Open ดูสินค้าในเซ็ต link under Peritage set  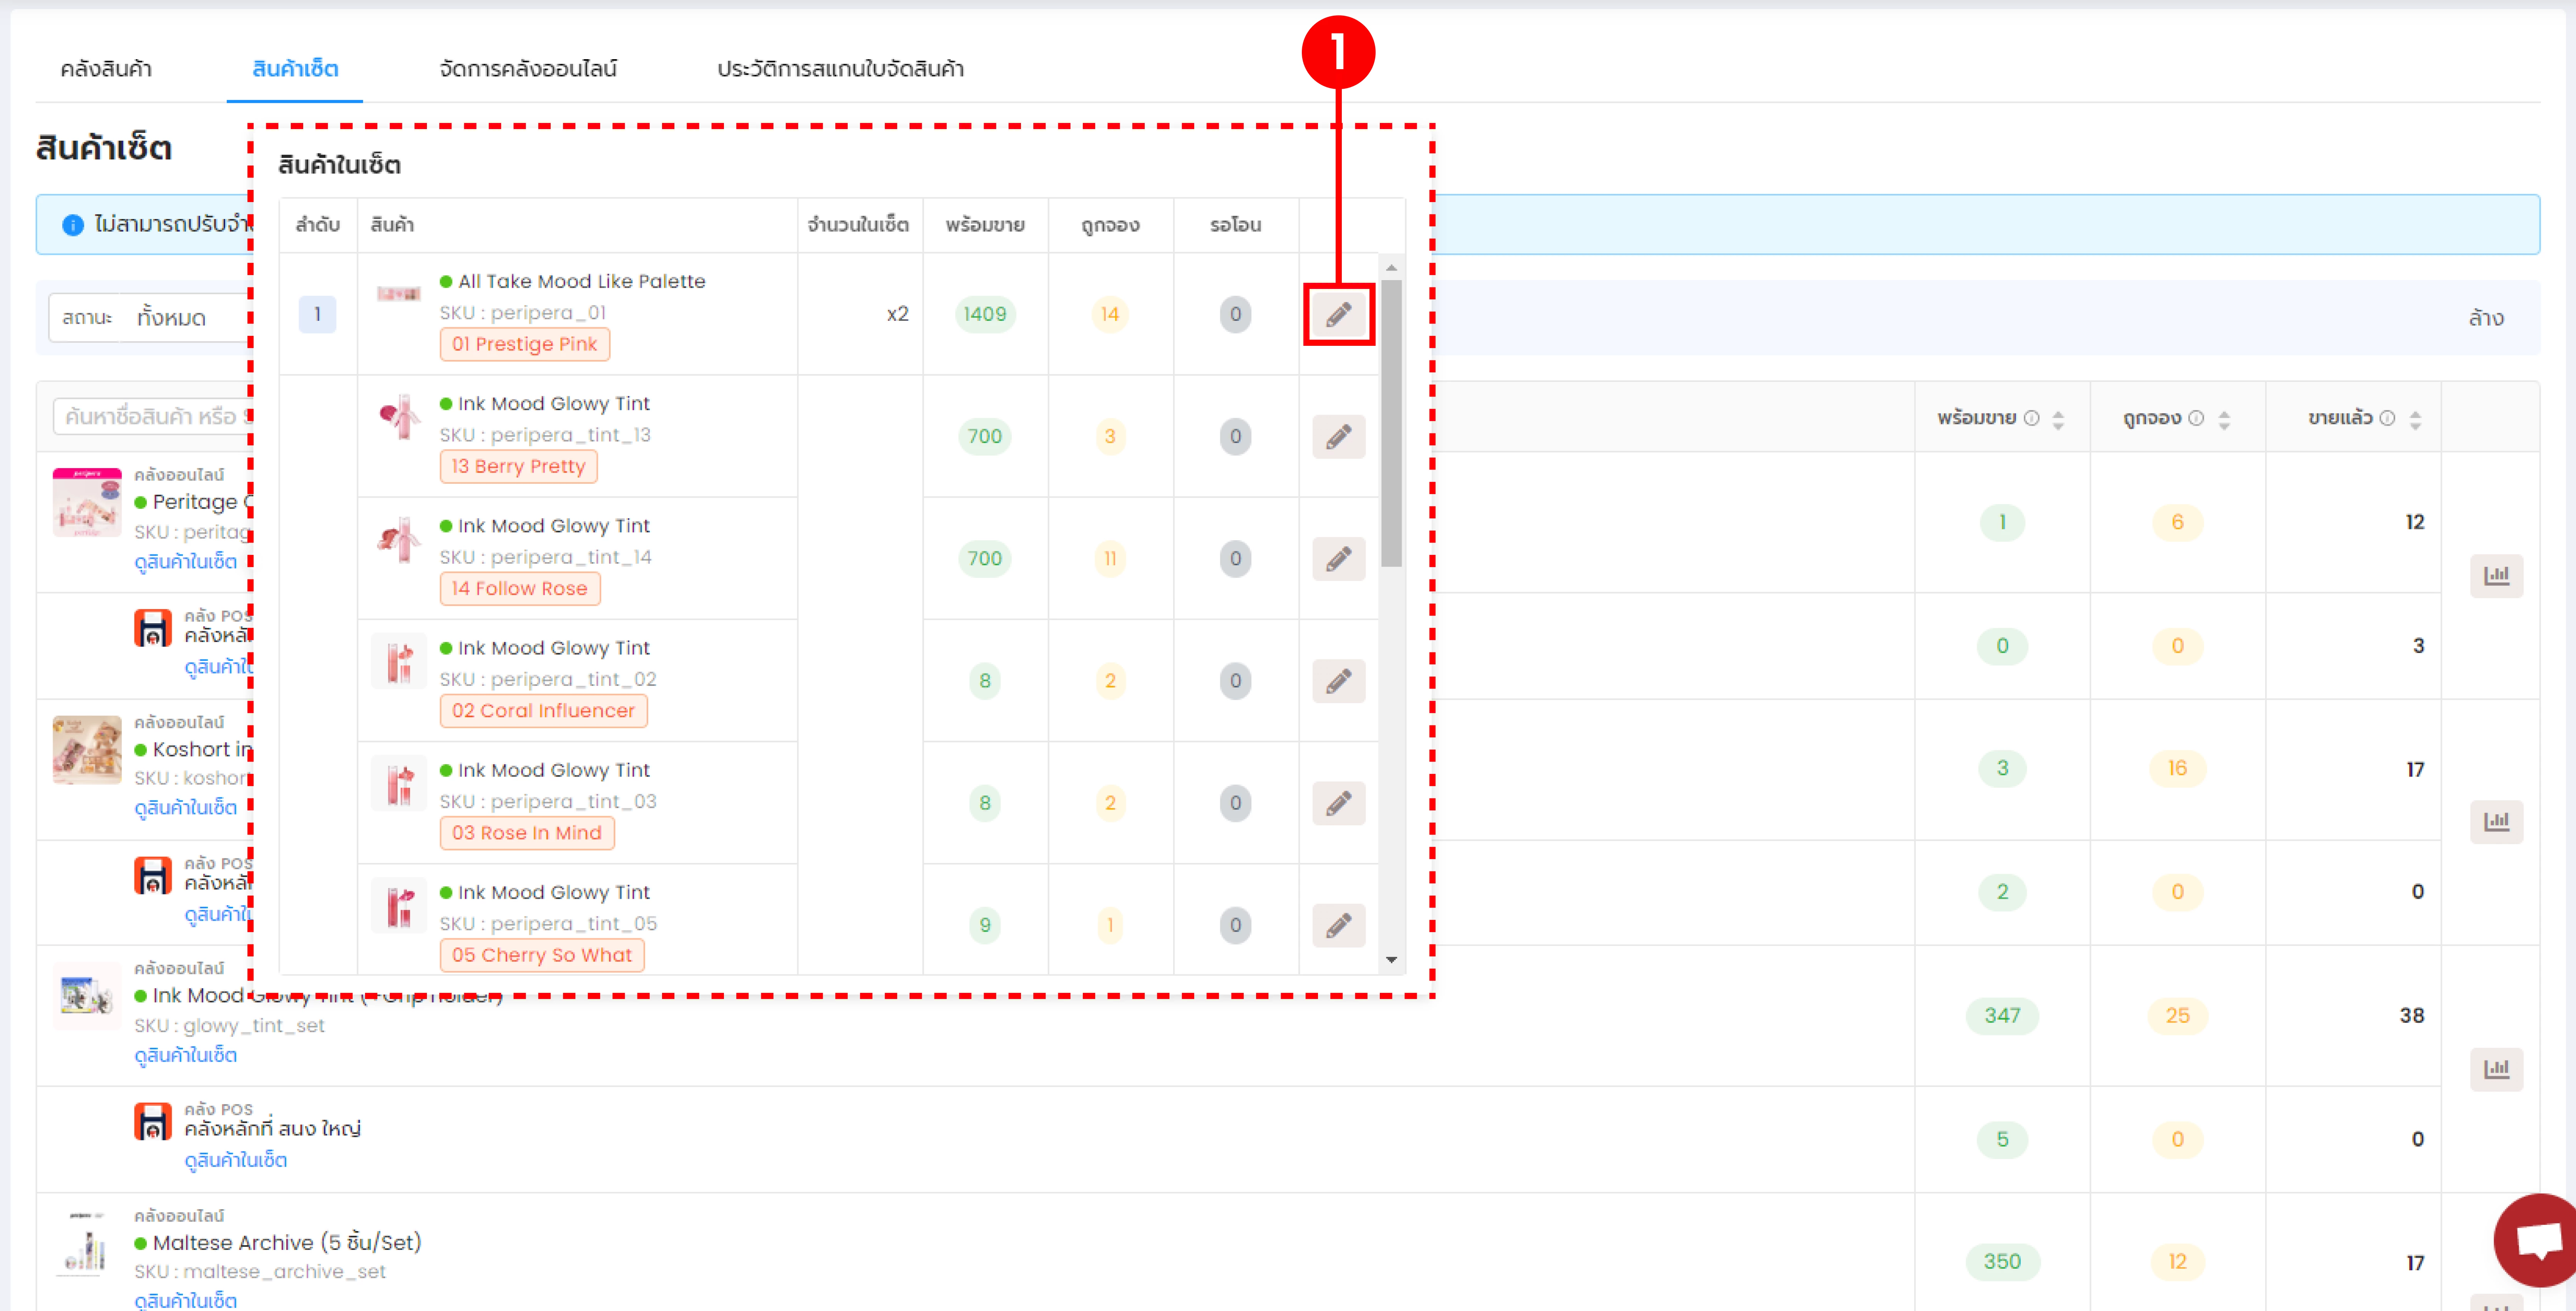186,562
